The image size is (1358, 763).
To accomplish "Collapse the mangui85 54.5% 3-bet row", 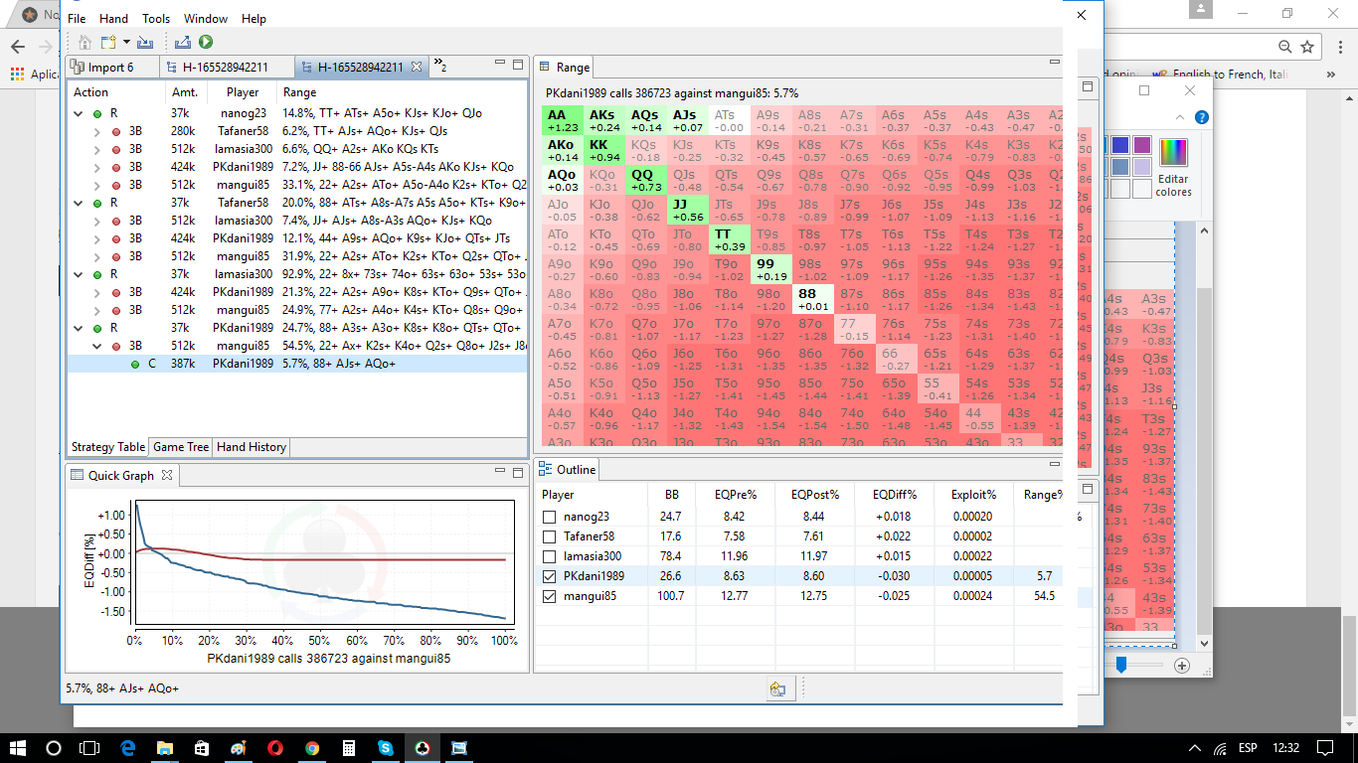I will (96, 346).
